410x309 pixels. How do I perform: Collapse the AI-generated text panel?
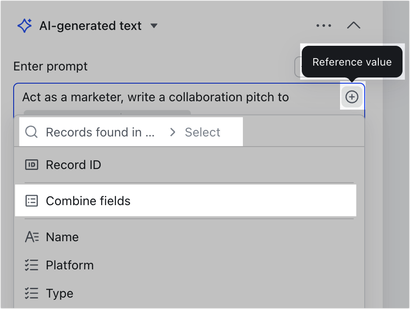[354, 26]
